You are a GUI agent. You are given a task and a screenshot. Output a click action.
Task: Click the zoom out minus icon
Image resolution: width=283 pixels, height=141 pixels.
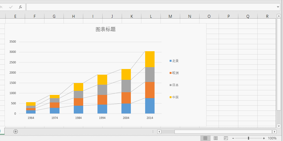(233, 138)
